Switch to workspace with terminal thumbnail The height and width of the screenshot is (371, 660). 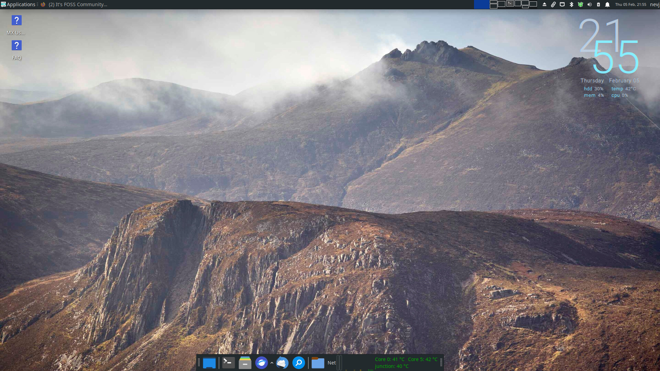coord(510,4)
